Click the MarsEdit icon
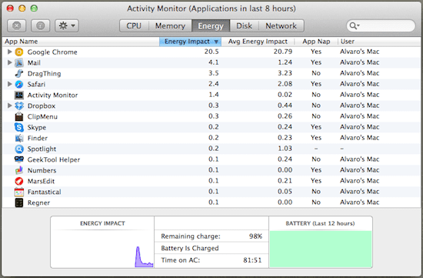The image size is (423, 278). (19, 181)
